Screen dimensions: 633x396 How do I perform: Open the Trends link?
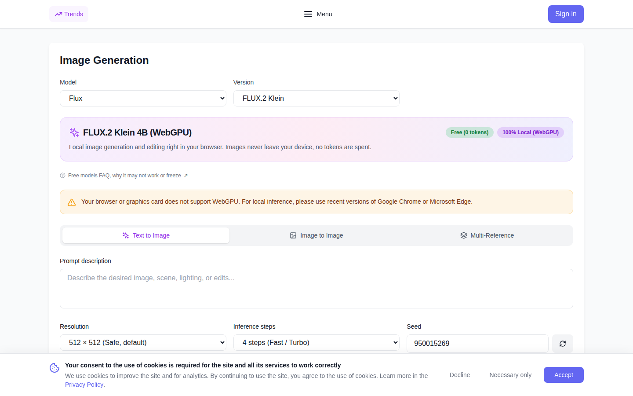click(69, 14)
